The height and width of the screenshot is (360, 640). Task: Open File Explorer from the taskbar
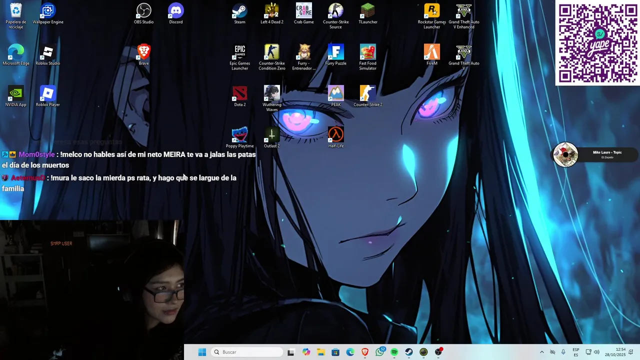pos(320,352)
